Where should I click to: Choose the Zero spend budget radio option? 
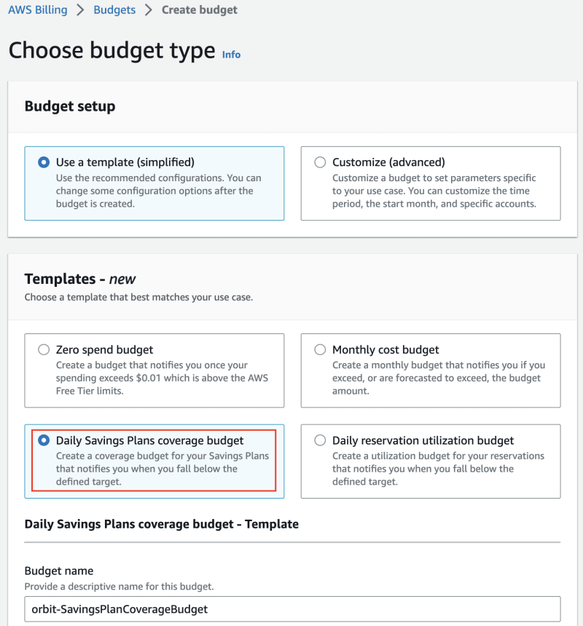(x=44, y=349)
